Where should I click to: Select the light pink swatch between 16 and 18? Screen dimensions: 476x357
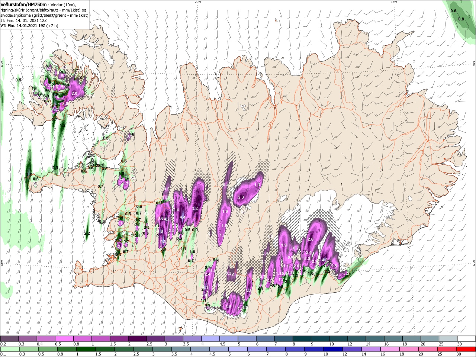click(390, 349)
